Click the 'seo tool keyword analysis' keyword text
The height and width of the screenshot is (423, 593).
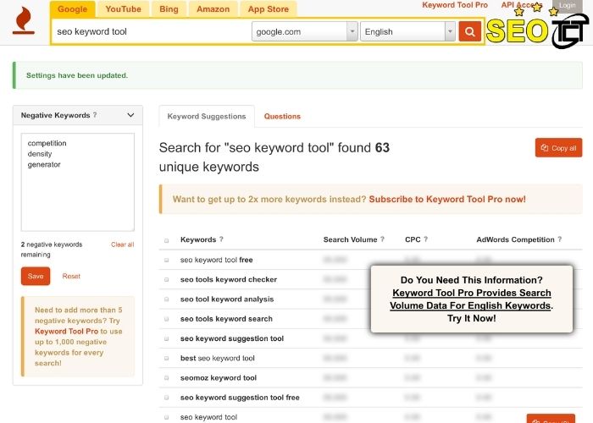[x=227, y=299]
